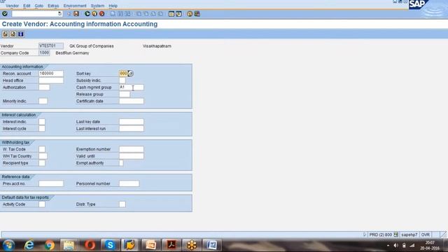This screenshot has width=448, height=252.
Task: Click the Personnel number field
Action: coord(129,183)
